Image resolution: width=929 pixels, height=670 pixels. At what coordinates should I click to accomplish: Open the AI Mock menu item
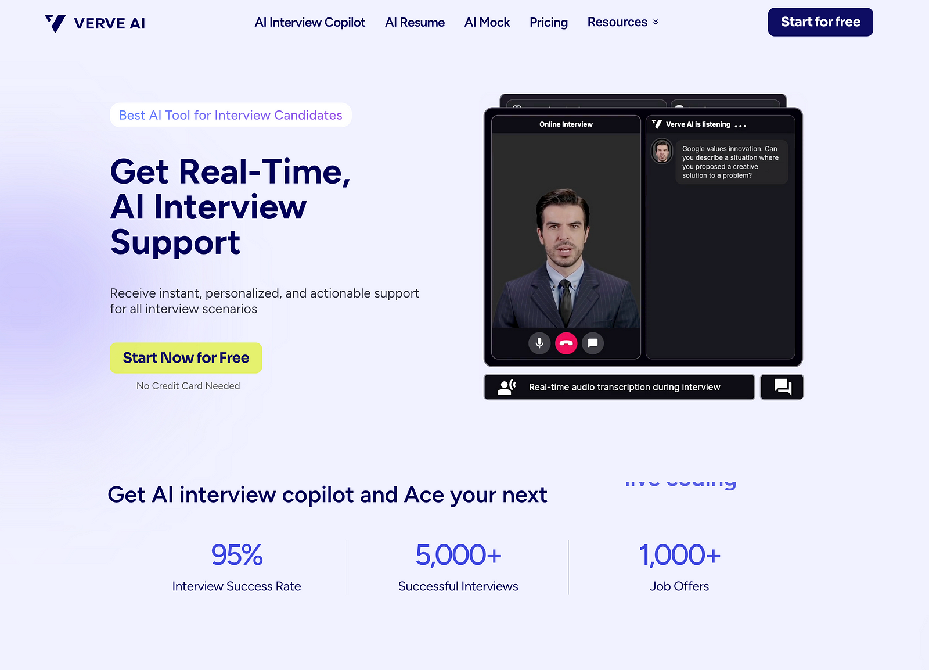point(487,22)
